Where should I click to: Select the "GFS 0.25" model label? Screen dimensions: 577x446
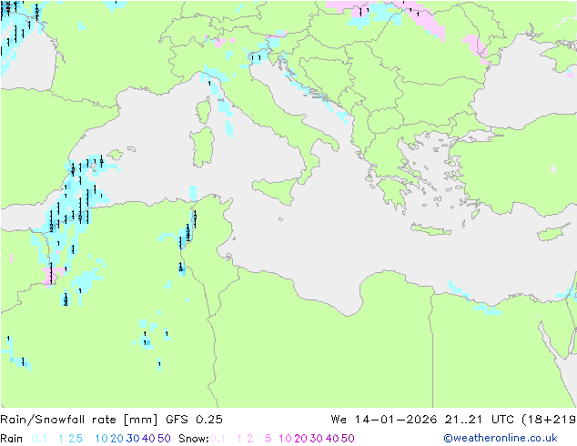point(194,420)
